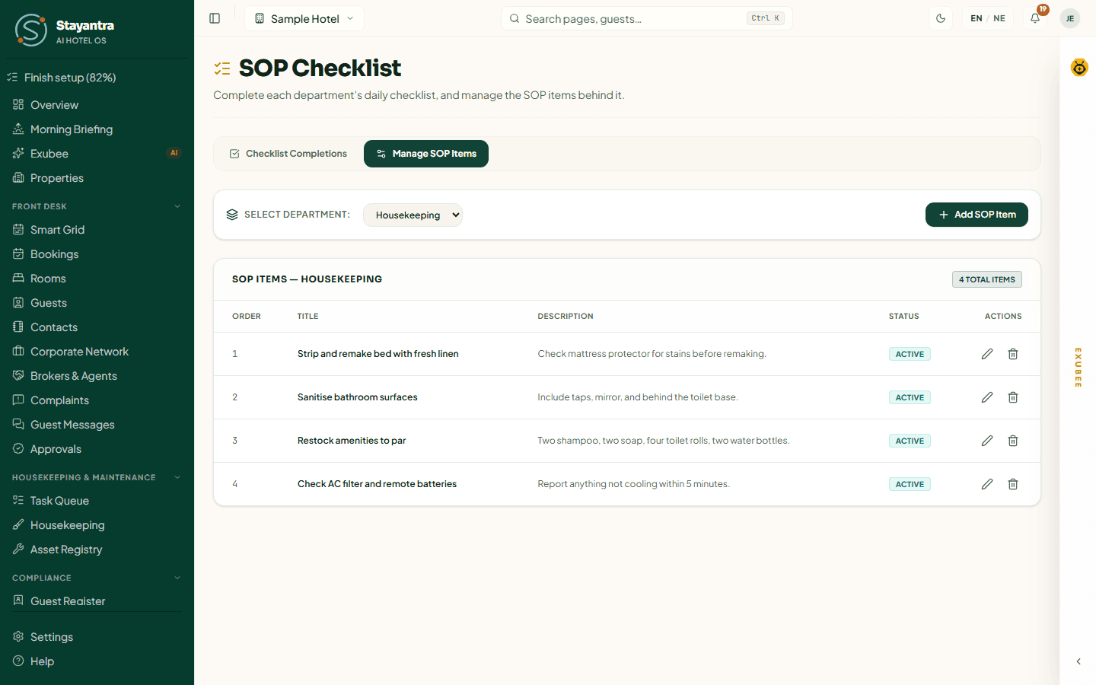
Task: Collapse Housekeeping & Maintenance section
Action: click(97, 477)
